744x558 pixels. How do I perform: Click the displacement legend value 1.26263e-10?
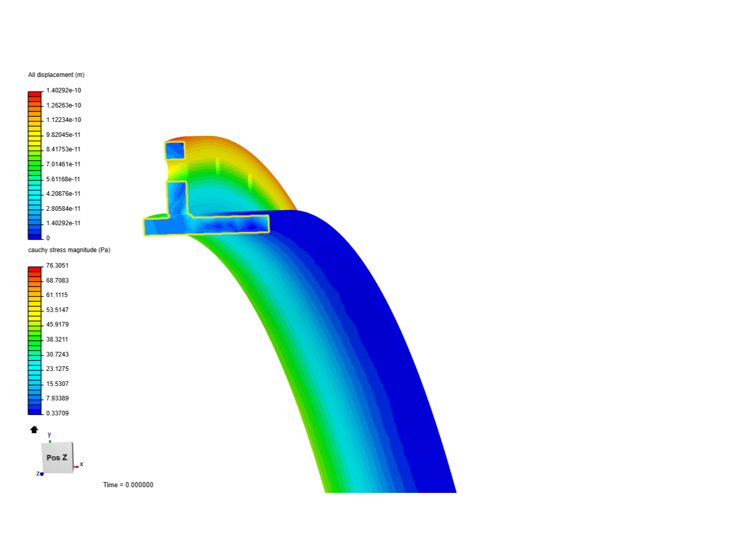click(64, 105)
